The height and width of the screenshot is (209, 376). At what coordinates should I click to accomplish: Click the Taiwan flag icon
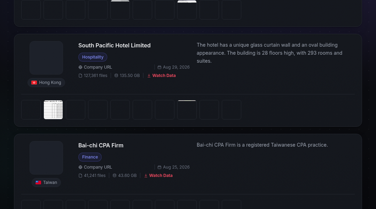click(x=38, y=183)
